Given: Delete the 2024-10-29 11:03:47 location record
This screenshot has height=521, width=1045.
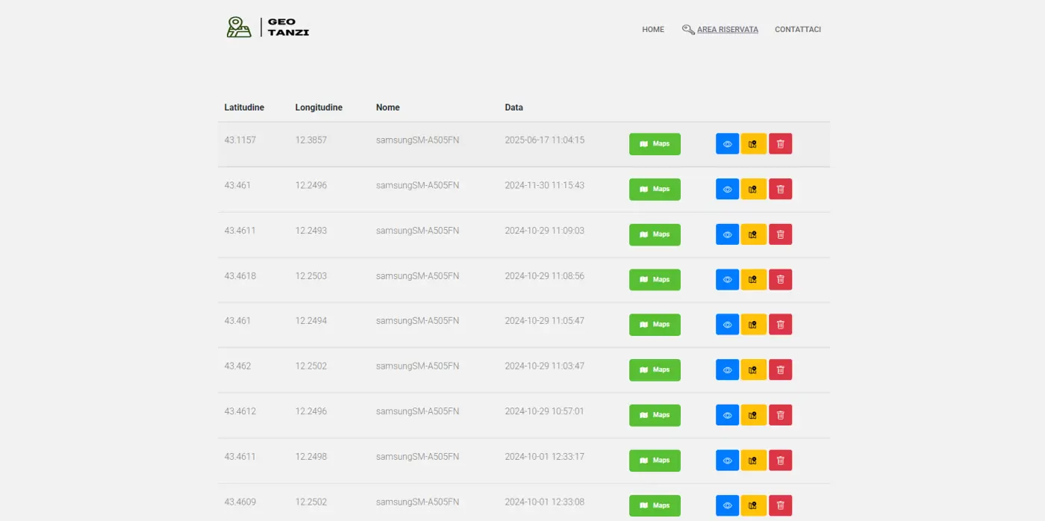Looking at the screenshot, I should 780,370.
